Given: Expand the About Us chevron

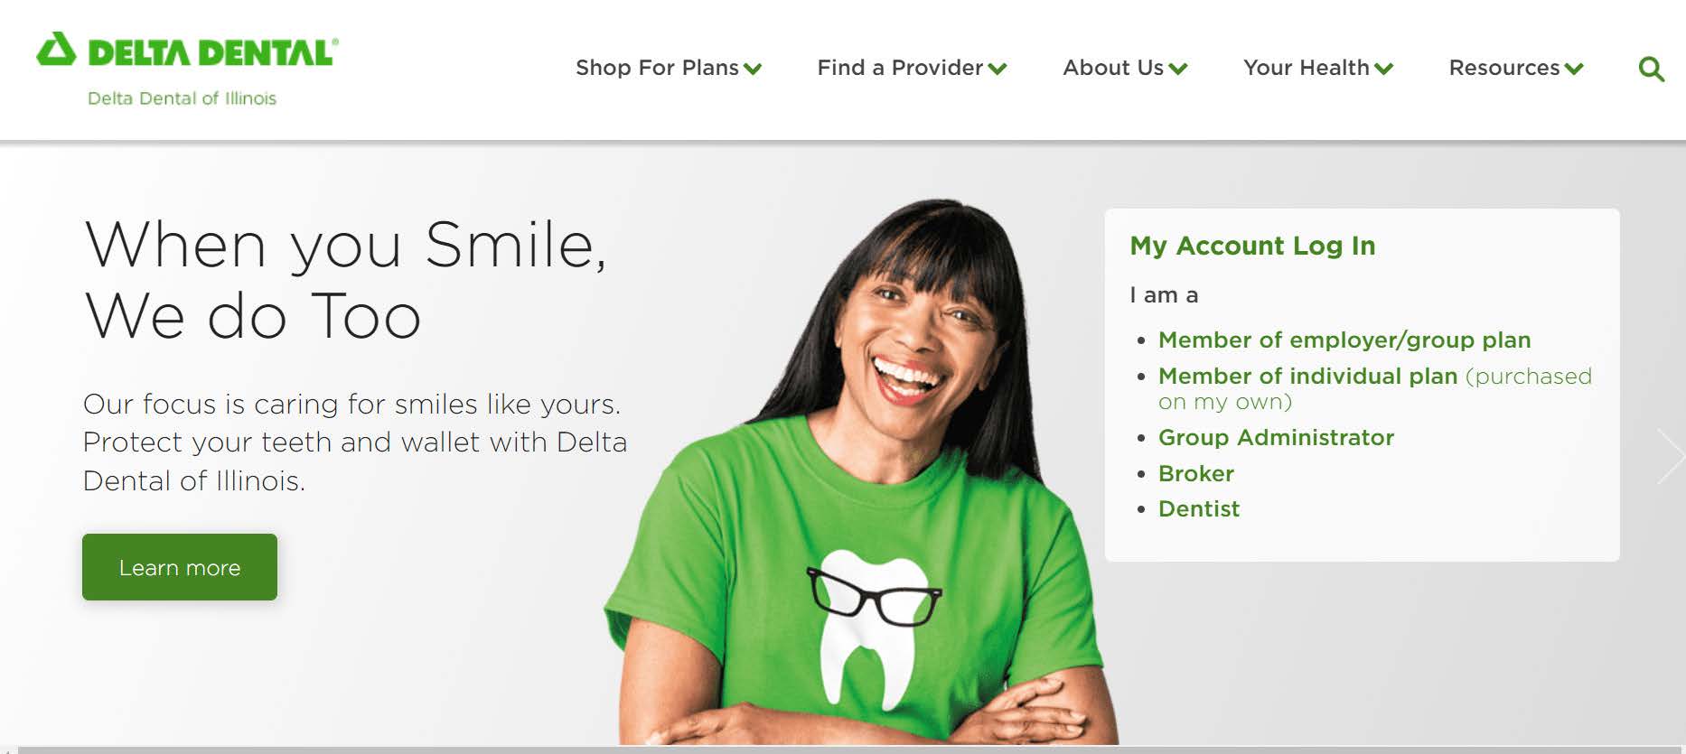Looking at the screenshot, I should coord(1177,69).
